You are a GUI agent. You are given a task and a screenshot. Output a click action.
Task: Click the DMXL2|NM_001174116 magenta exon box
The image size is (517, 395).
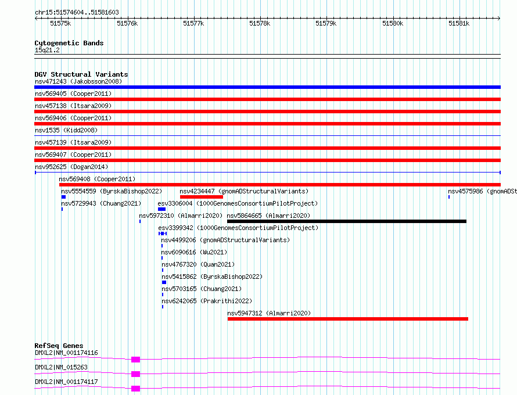[135, 360]
